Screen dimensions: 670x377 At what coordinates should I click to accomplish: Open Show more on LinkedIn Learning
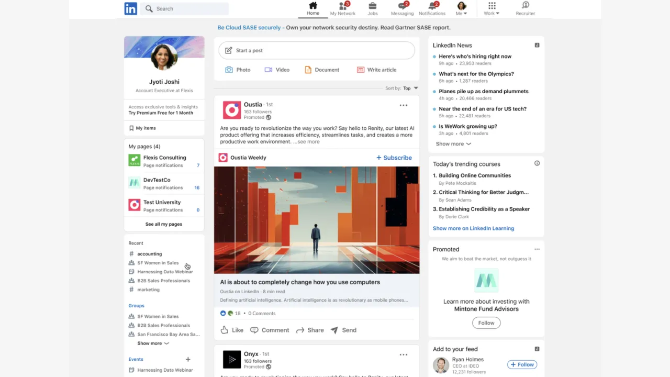pyautogui.click(x=473, y=228)
